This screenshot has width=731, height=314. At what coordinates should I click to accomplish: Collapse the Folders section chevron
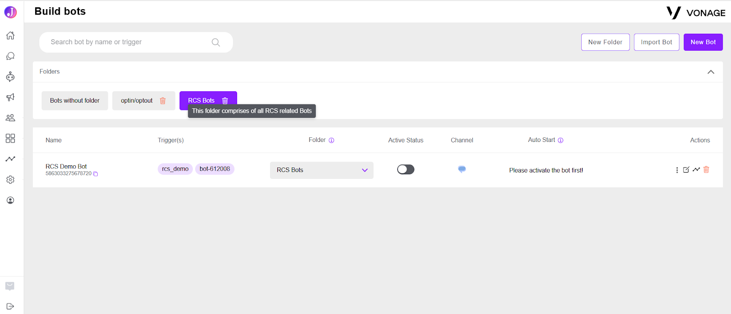[711, 72]
